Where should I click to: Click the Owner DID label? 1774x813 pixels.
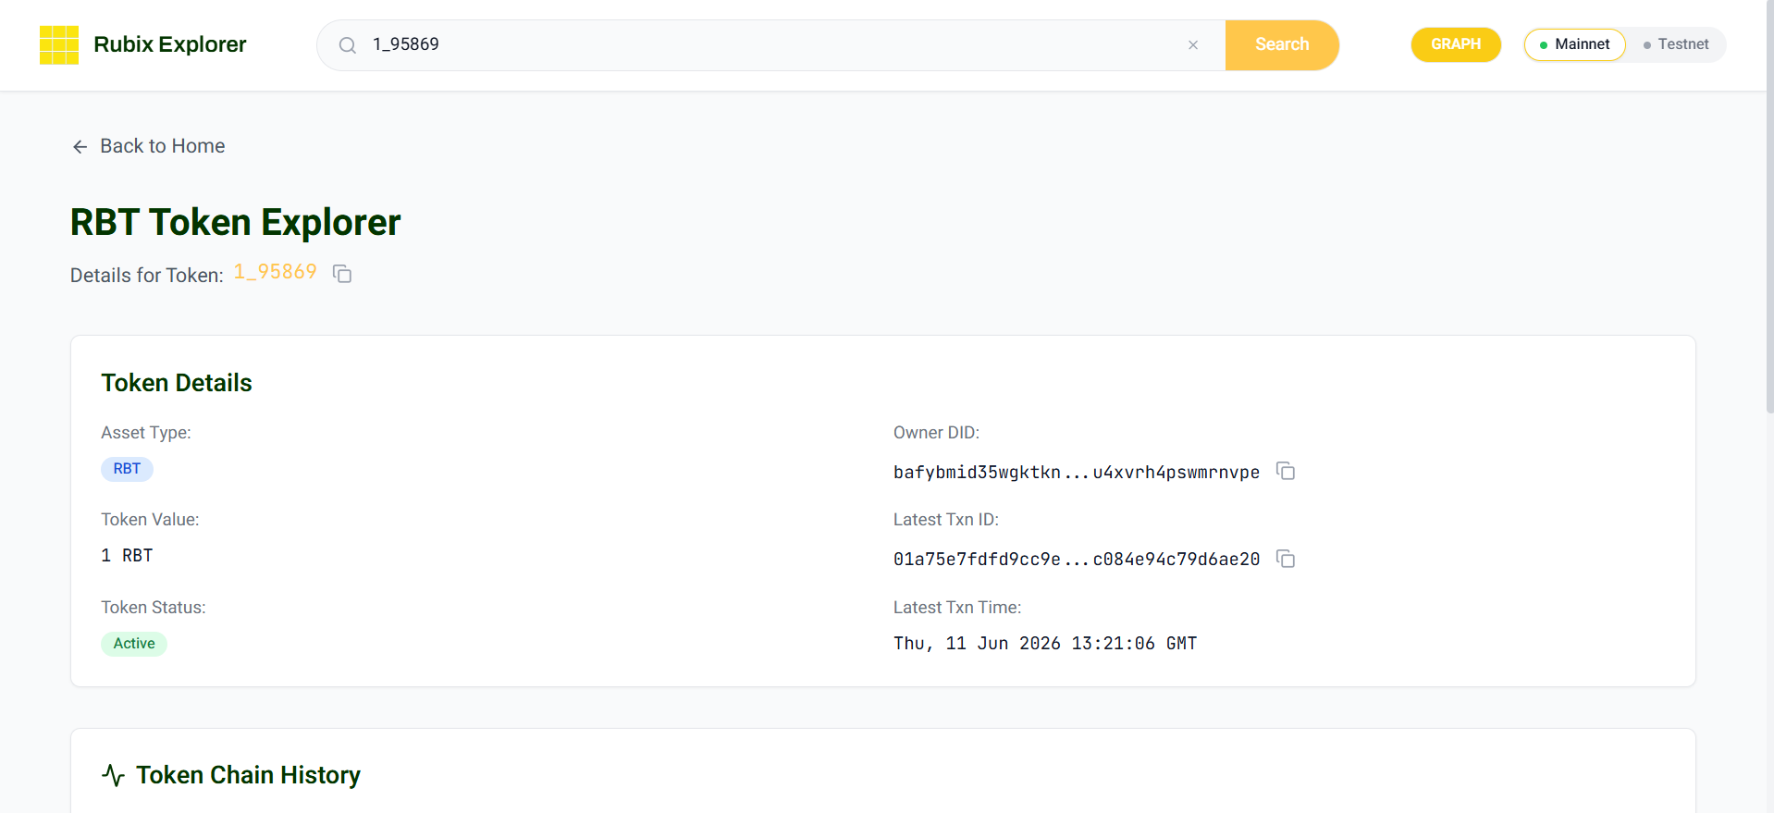936,433
